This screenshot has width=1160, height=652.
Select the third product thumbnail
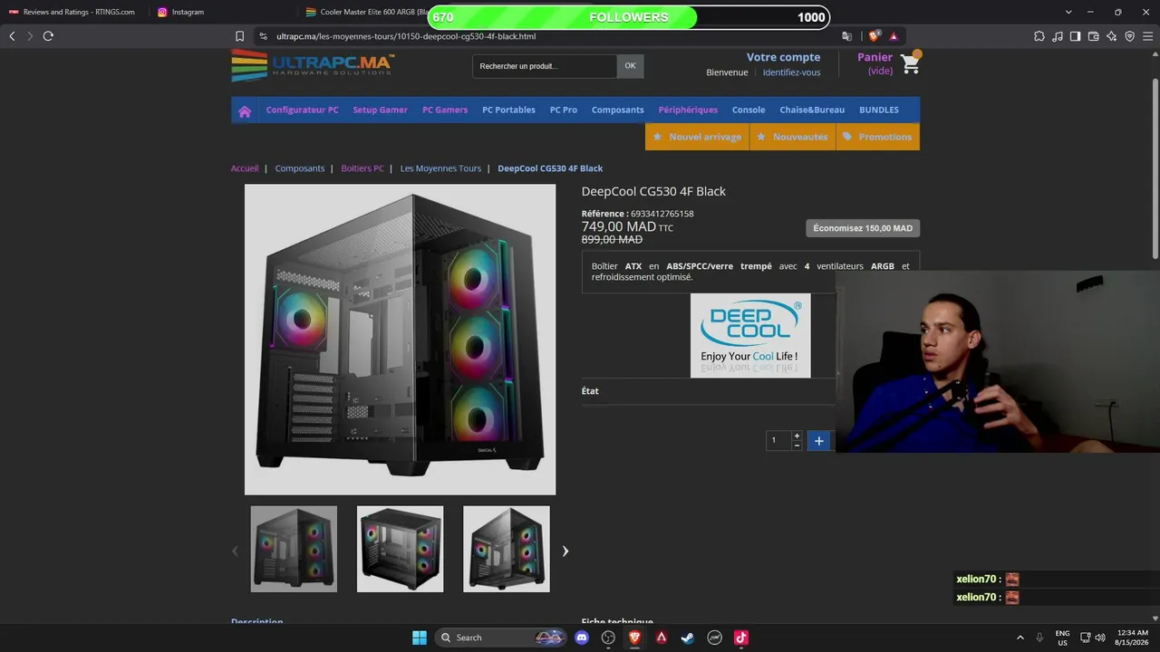pos(507,549)
